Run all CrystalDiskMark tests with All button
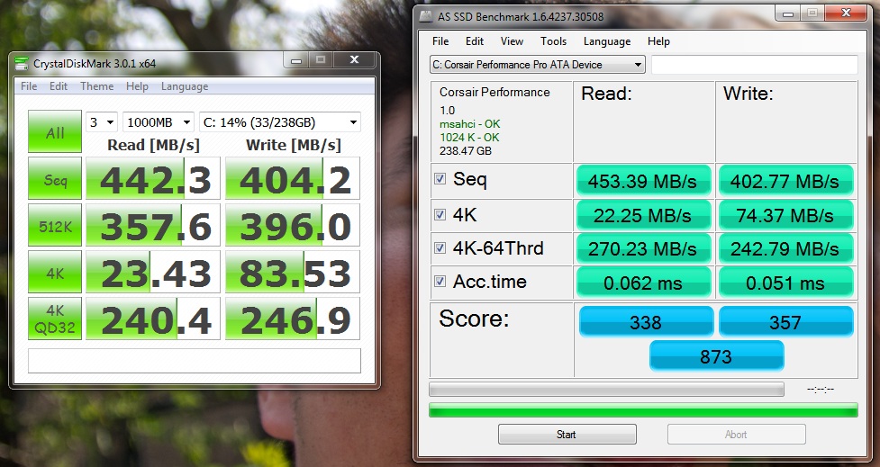The width and height of the screenshot is (880, 467). [55, 132]
